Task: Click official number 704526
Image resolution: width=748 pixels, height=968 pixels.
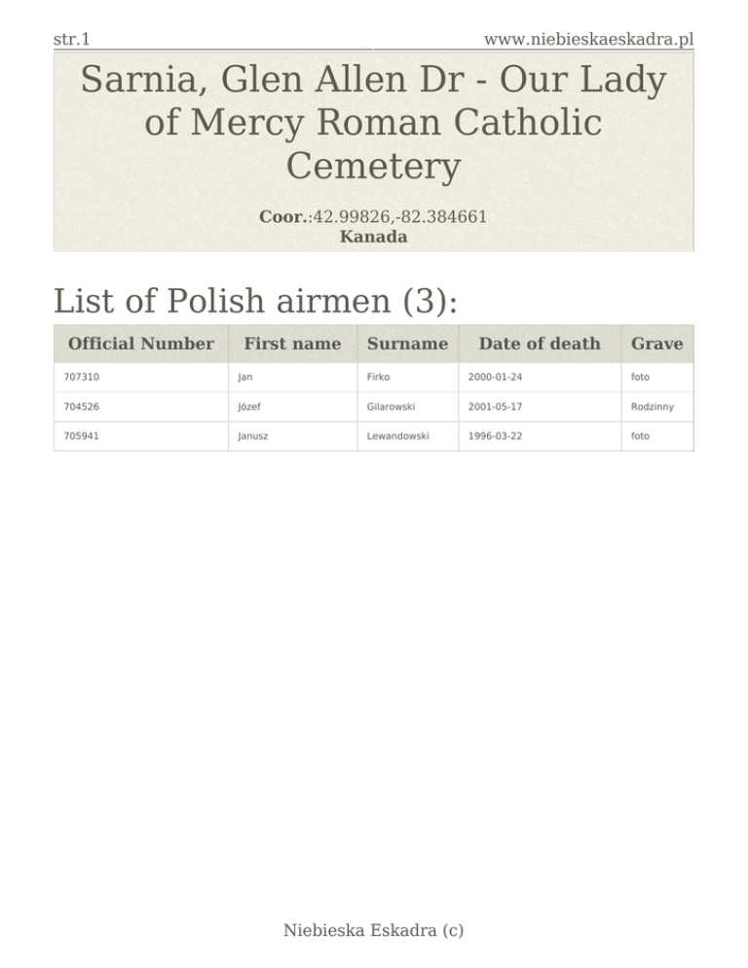Action: click(80, 407)
